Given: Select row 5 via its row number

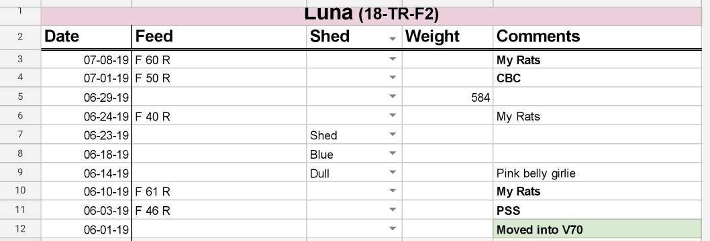Looking at the screenshot, I should click(x=20, y=96).
